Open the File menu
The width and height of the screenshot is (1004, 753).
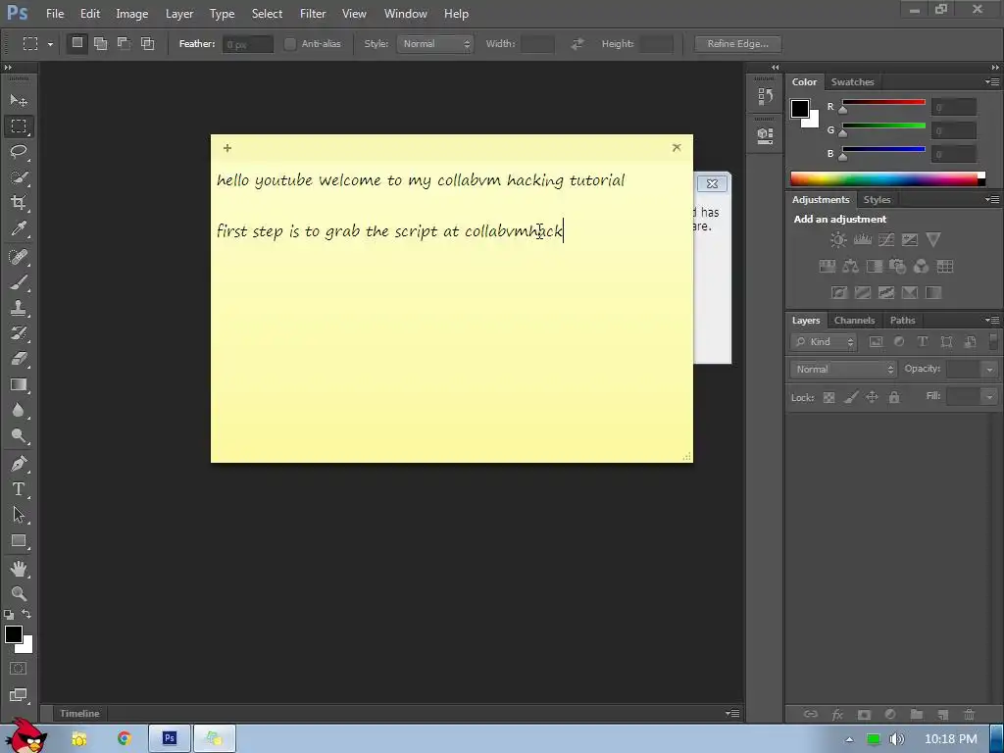[55, 14]
